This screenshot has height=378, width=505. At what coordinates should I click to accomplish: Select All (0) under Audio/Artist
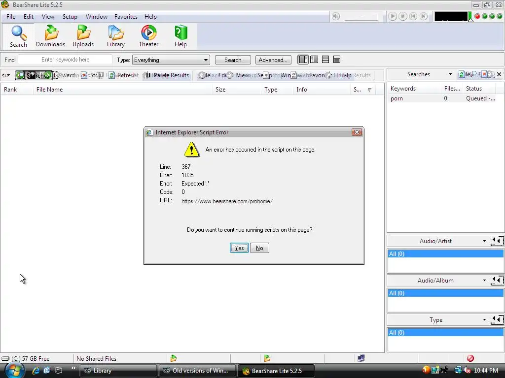445,253
